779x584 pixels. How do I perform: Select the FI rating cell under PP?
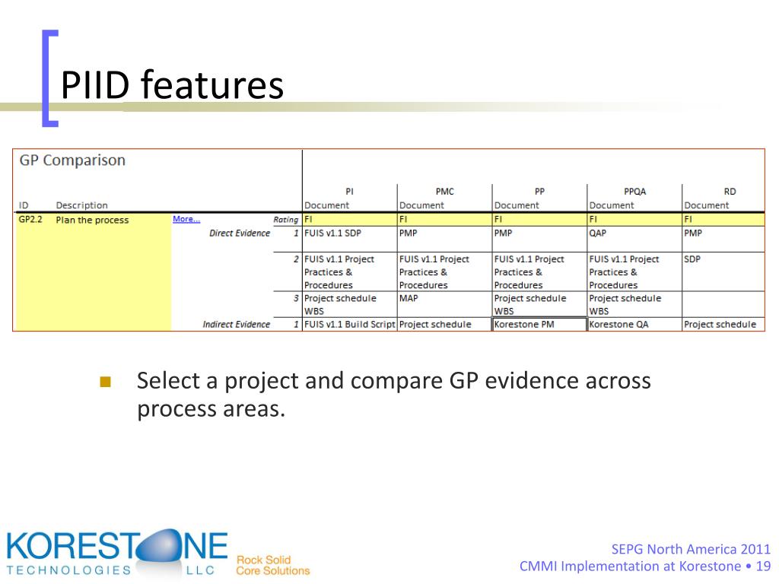pyautogui.click(x=539, y=220)
